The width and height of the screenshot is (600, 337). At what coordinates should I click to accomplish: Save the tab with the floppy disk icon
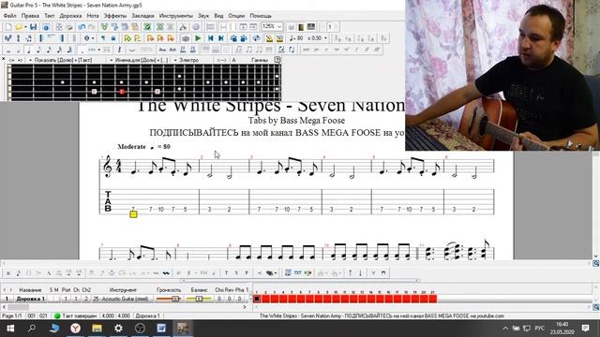[x=34, y=27]
